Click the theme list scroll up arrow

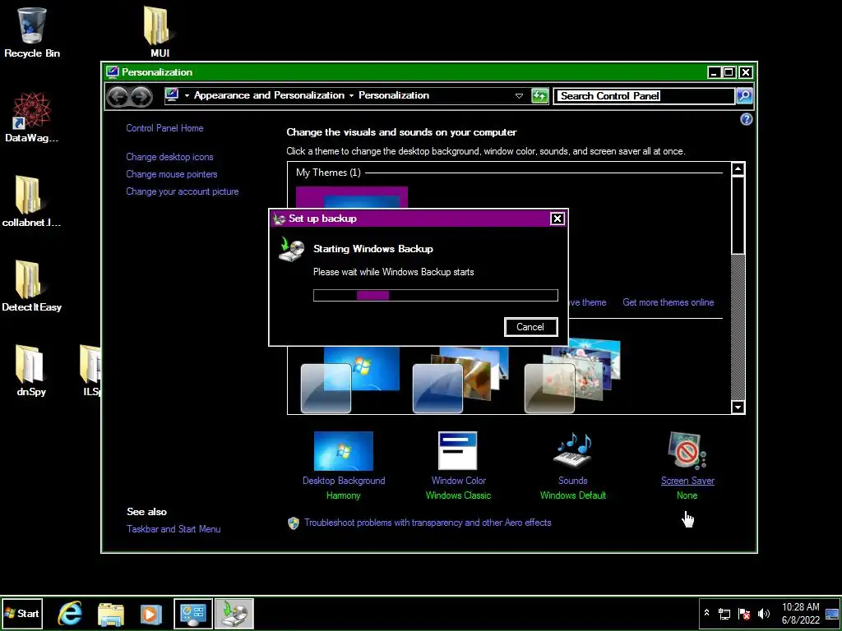point(738,169)
